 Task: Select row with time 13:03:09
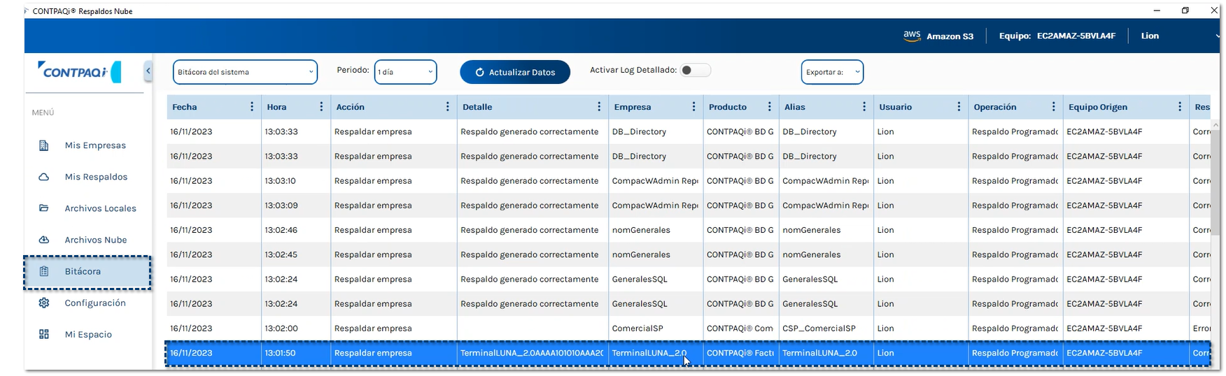[x=689, y=205]
